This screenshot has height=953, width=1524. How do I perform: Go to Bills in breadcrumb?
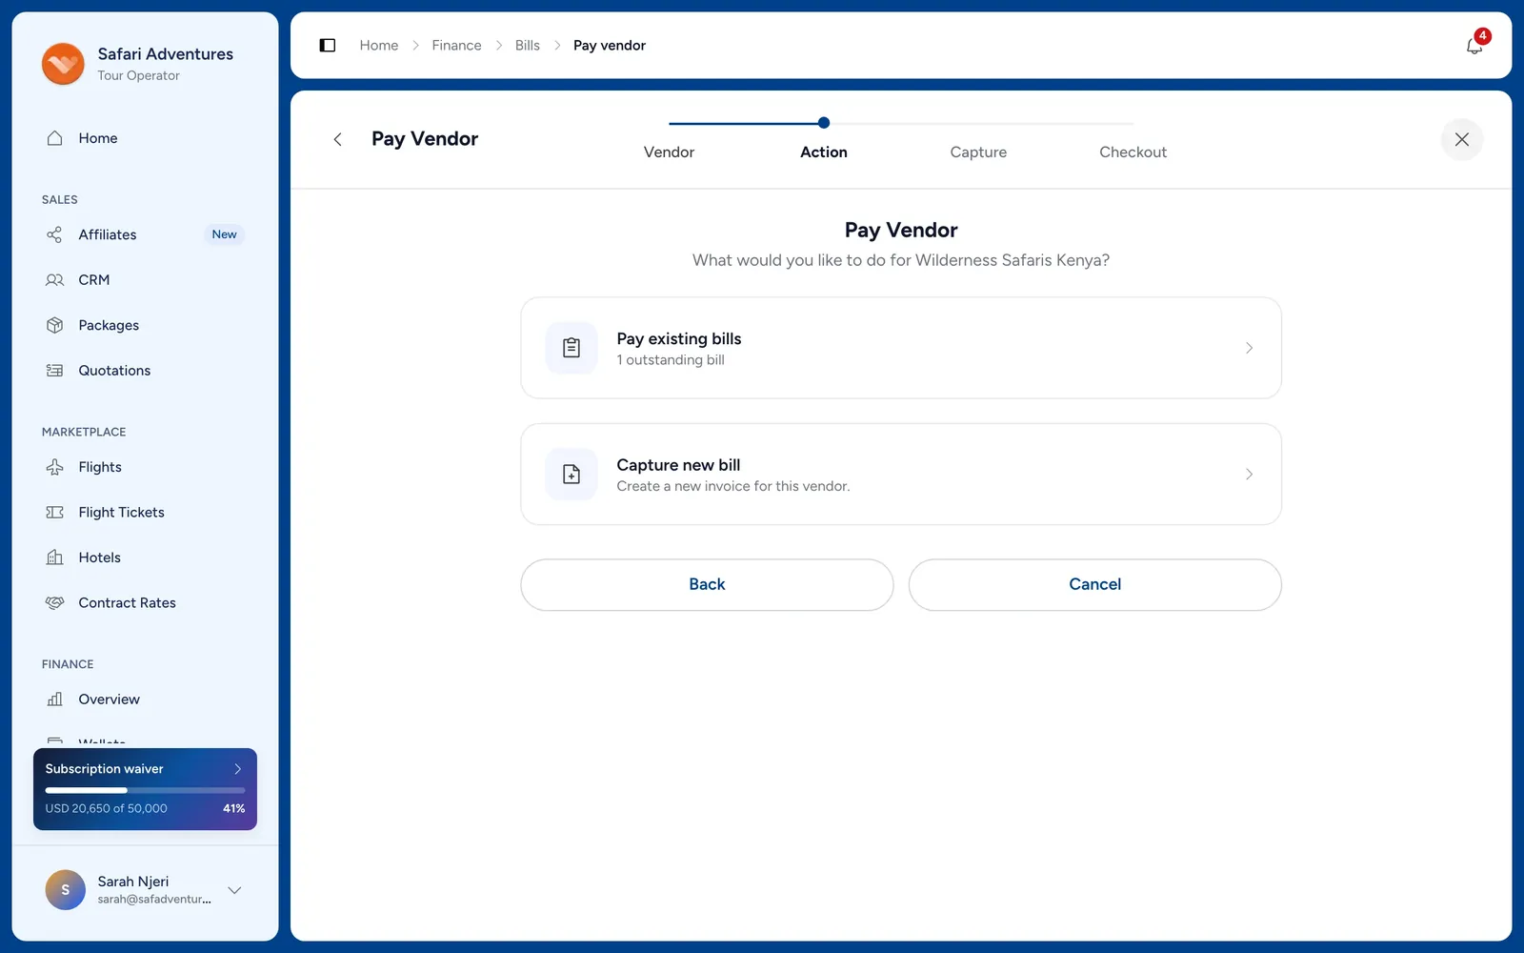click(528, 45)
